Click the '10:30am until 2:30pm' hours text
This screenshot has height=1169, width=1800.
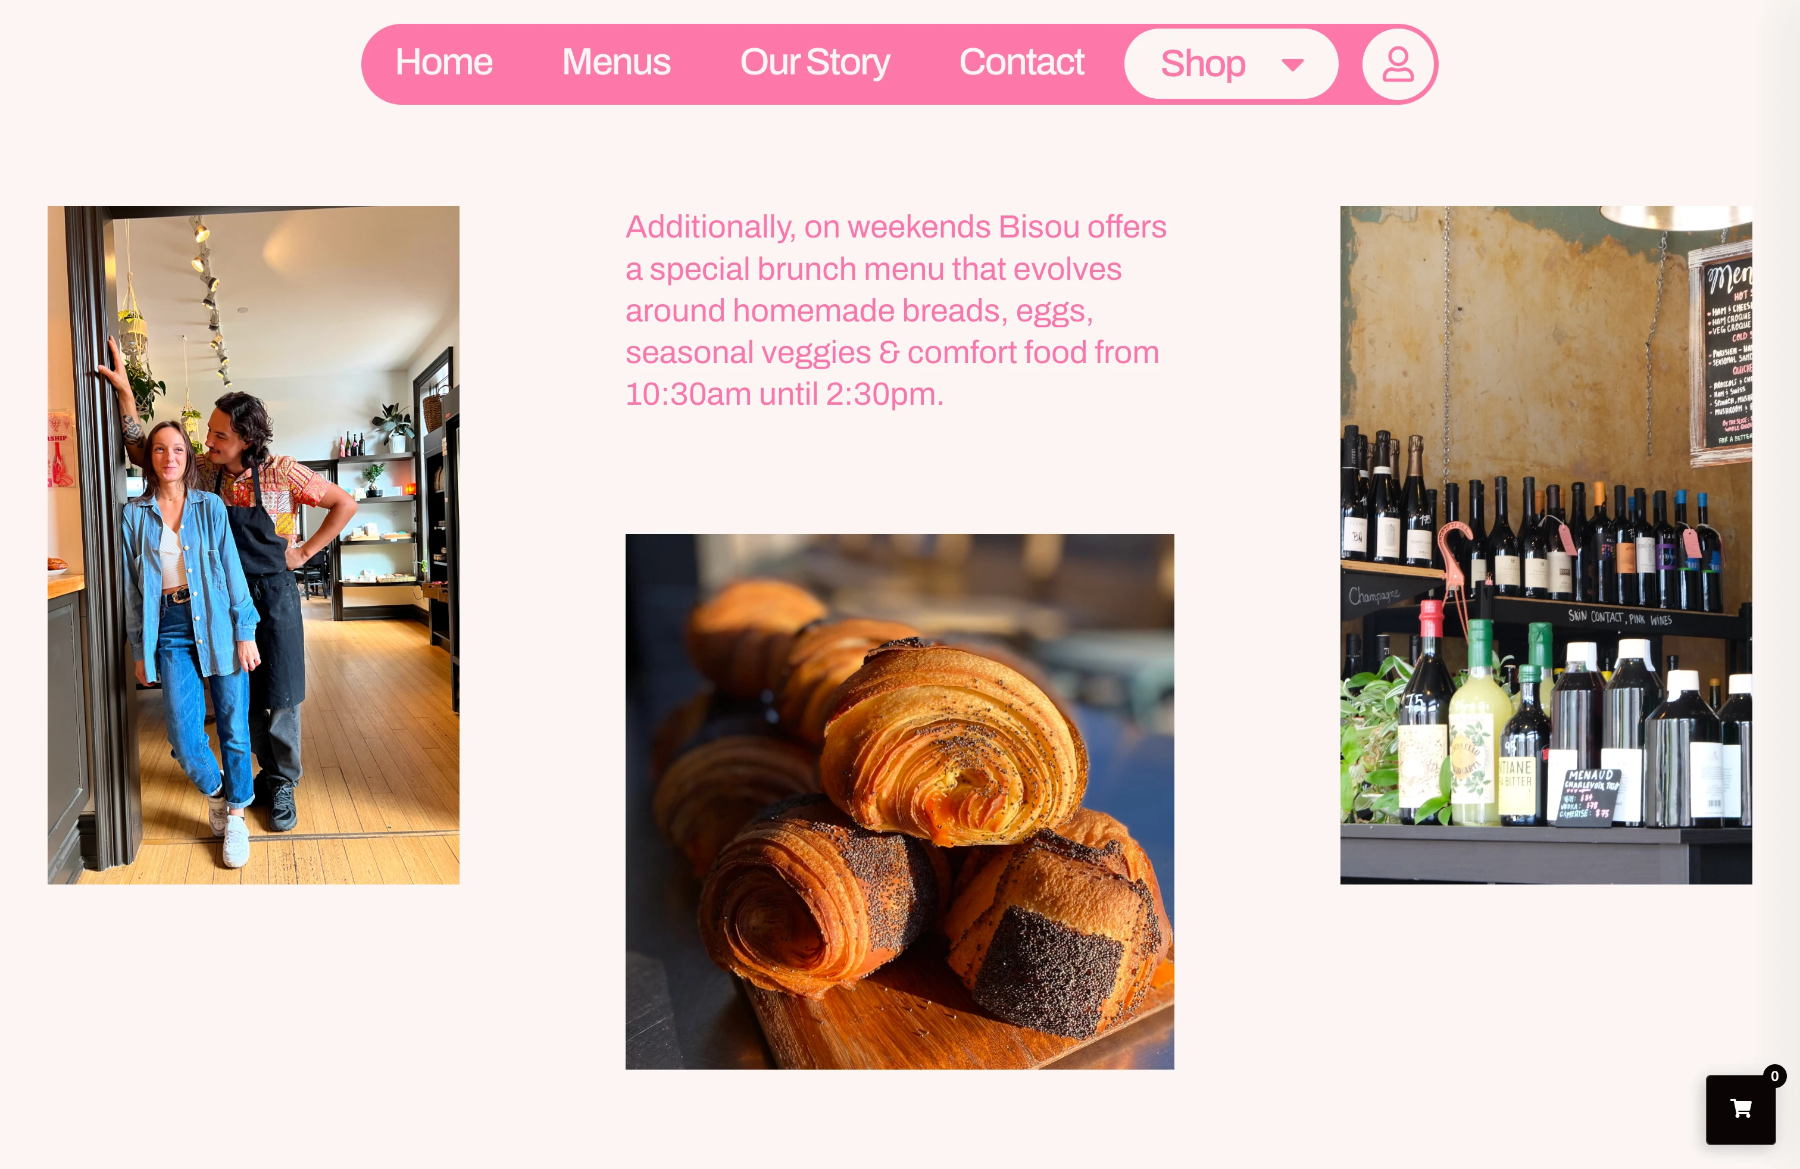tap(785, 394)
